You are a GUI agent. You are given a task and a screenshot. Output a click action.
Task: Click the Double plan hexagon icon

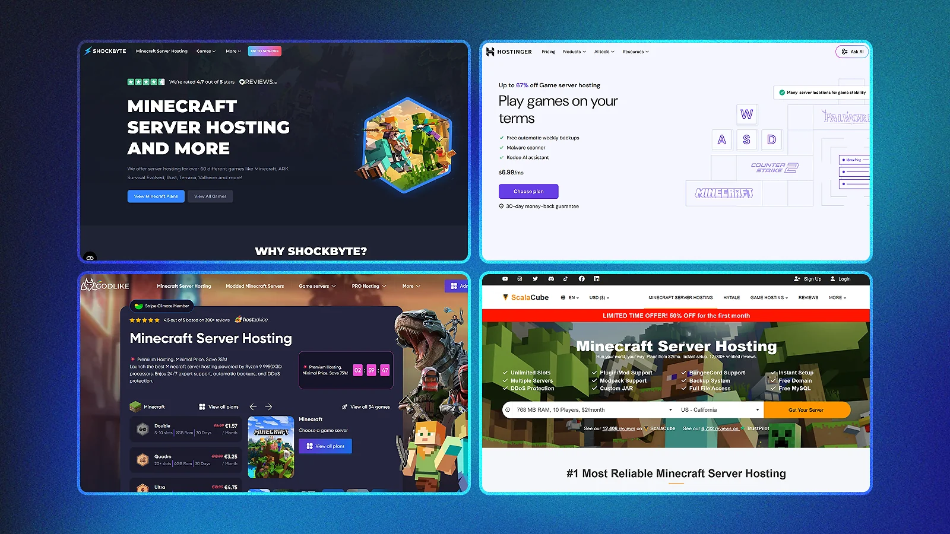[142, 429]
